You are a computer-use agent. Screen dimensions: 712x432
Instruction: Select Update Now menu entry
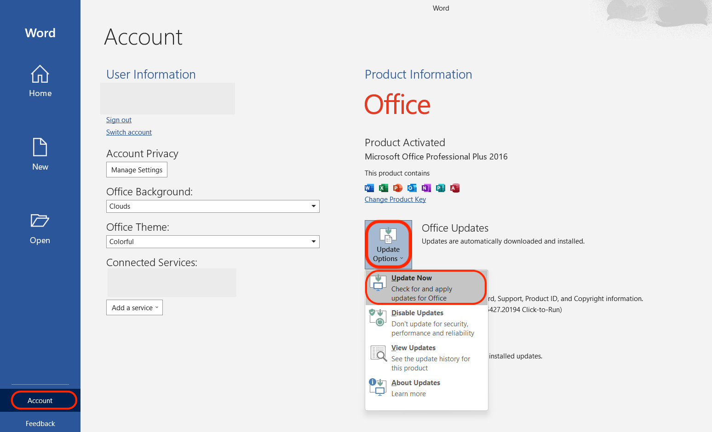point(426,288)
